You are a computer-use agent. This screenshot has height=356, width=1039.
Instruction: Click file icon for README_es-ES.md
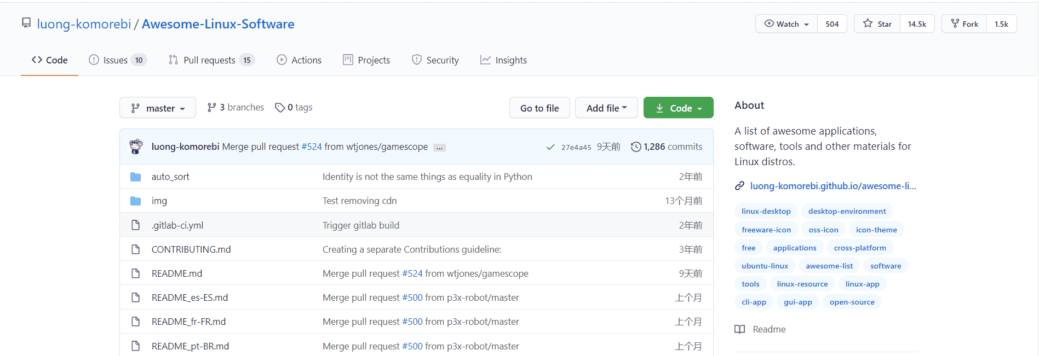(136, 297)
